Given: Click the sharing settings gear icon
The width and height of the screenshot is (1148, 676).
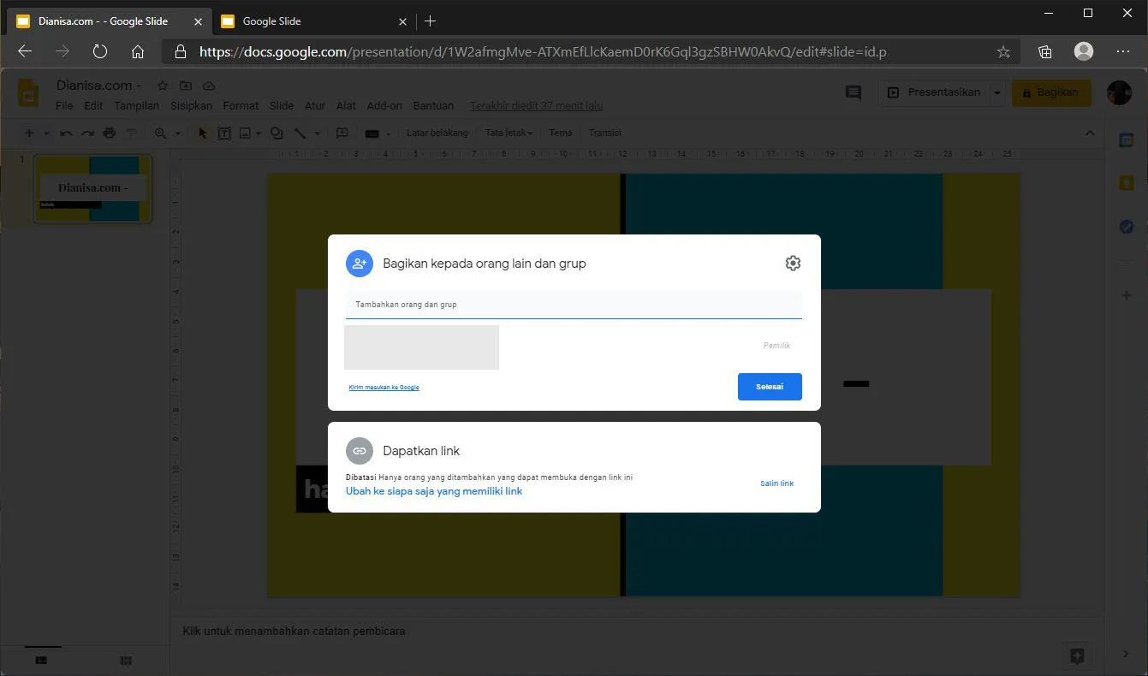Looking at the screenshot, I should [x=793, y=263].
